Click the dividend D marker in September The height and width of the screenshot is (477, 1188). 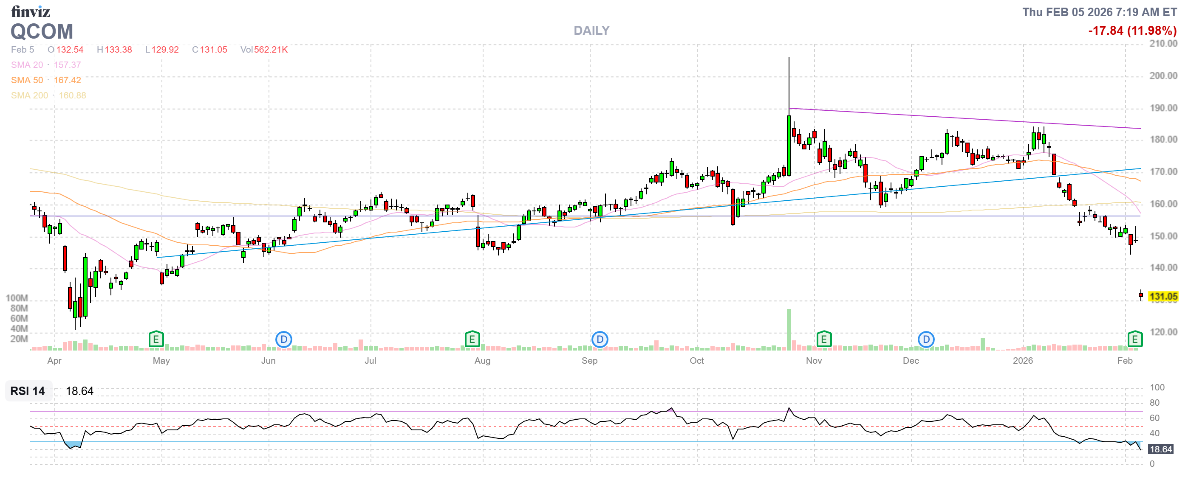[x=600, y=340]
